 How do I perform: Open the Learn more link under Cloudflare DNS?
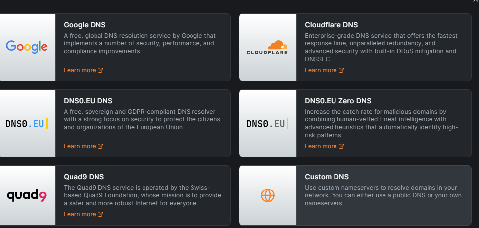[x=321, y=70]
